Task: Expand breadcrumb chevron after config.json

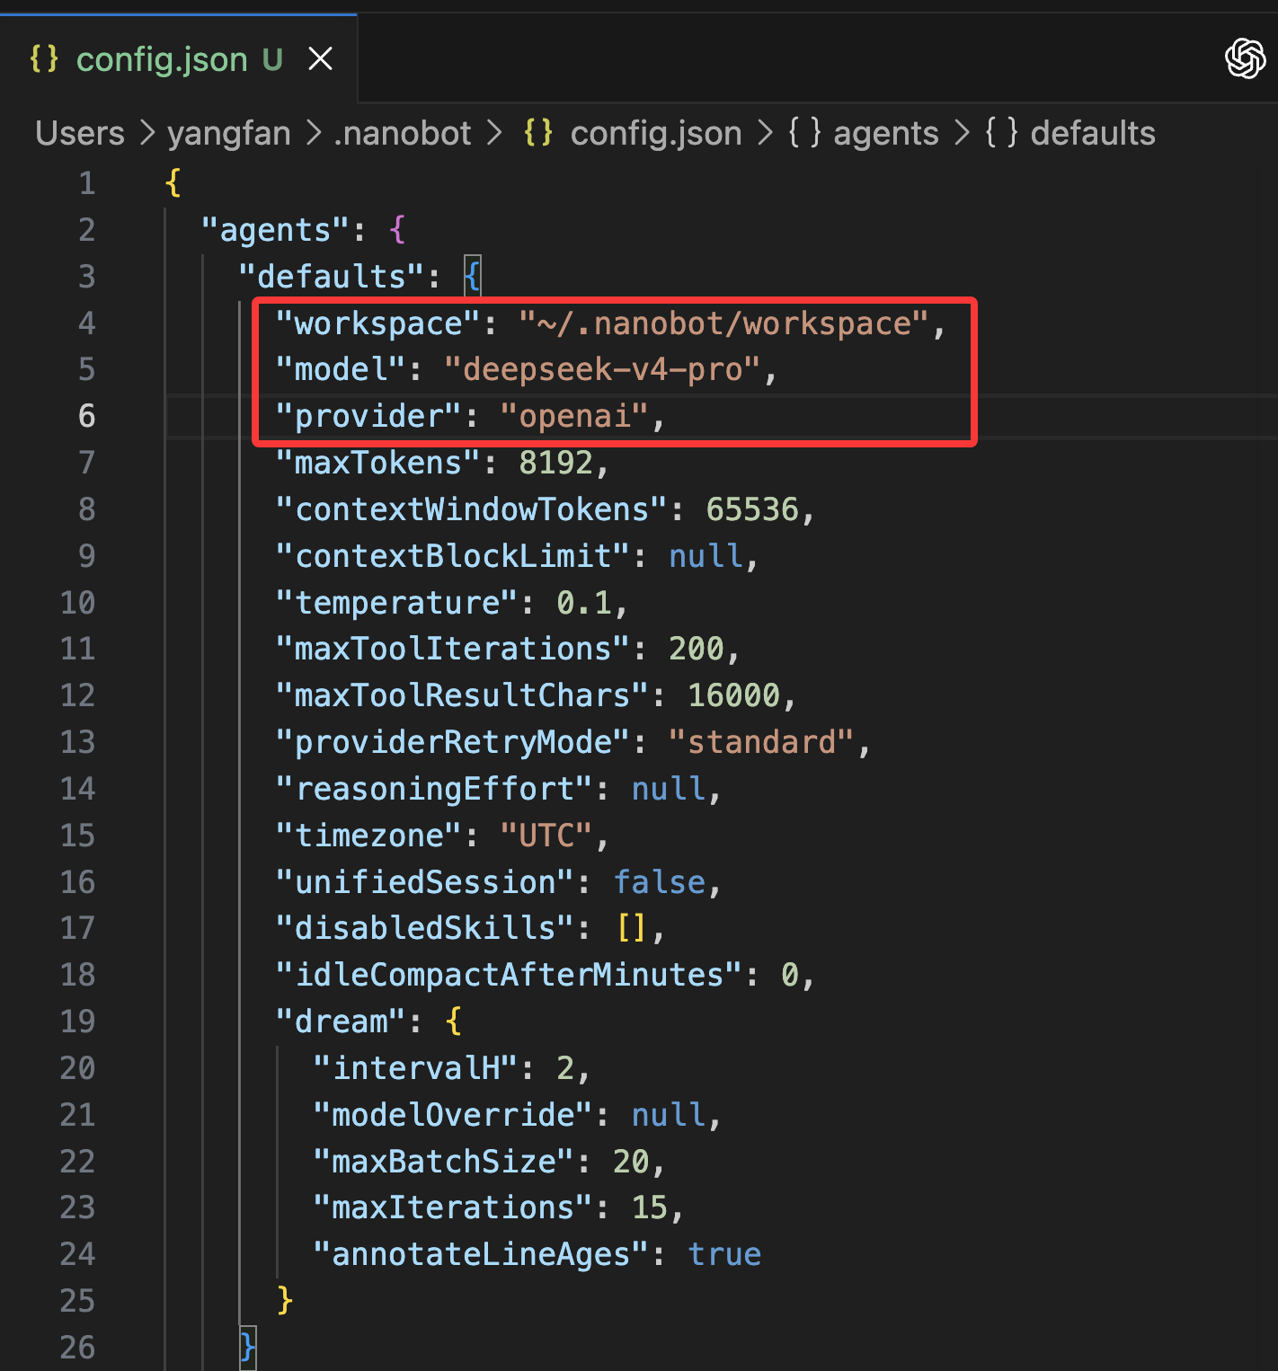Action: coord(765,133)
